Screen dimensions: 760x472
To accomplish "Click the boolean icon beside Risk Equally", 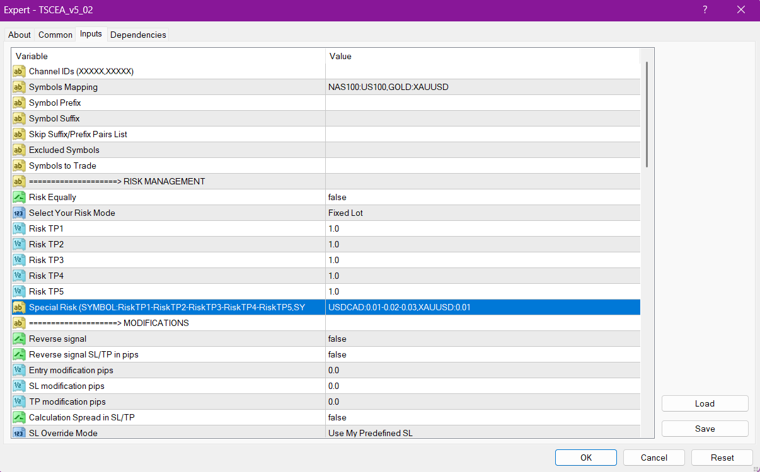I will coord(19,198).
